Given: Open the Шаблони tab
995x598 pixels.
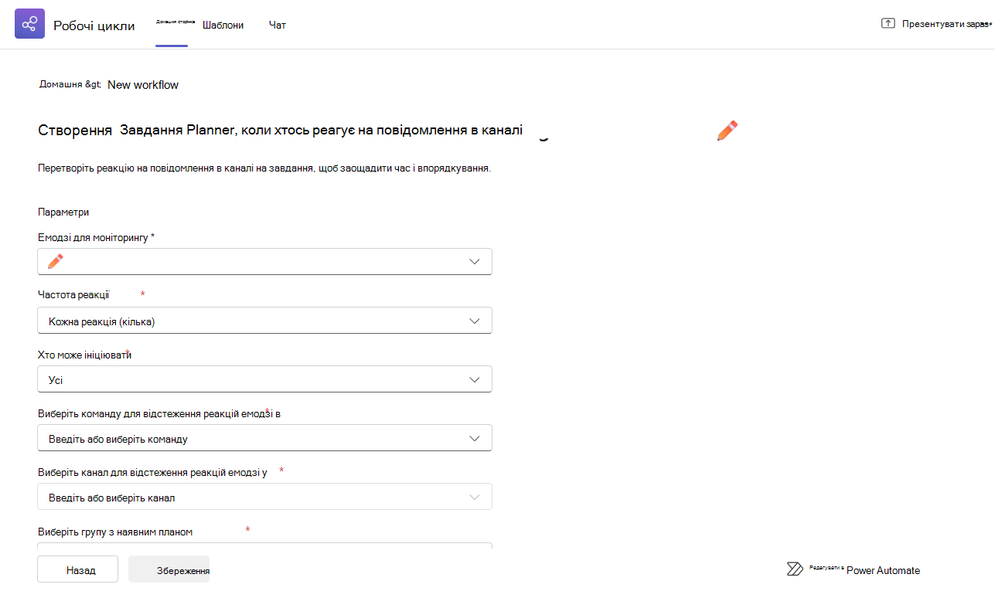Looking at the screenshot, I should coord(223,25).
